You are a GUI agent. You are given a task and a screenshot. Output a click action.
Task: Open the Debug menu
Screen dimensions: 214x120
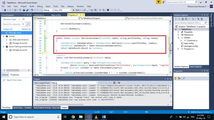coord(40,6)
